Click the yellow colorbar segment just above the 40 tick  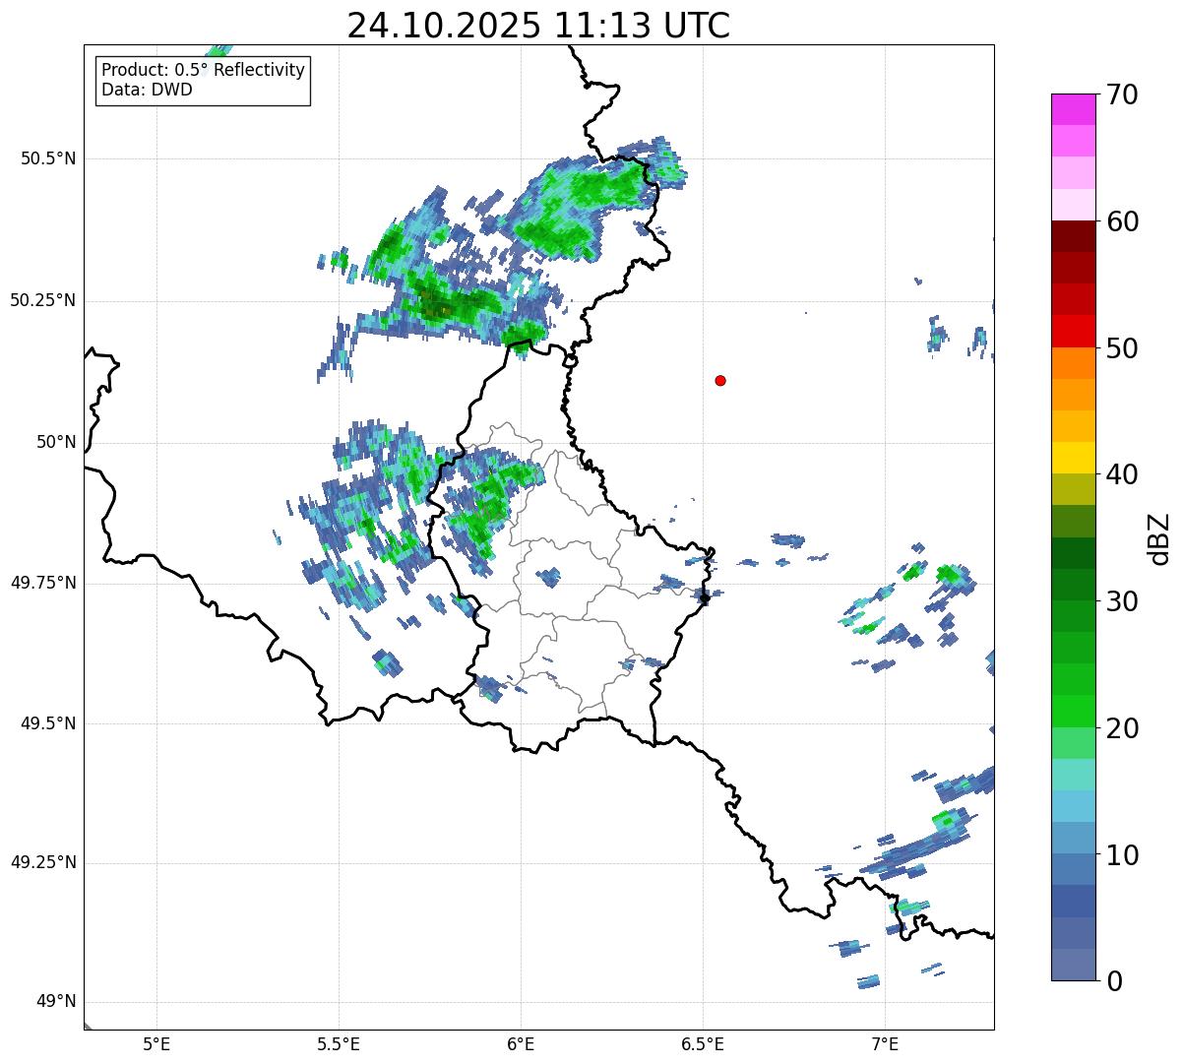[1073, 458]
